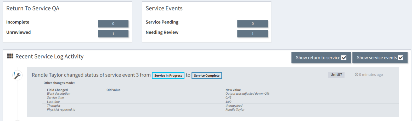The image size is (412, 121).
Task: Click the grid icon beside Recent Service Log Activity
Action: tap(10, 56)
